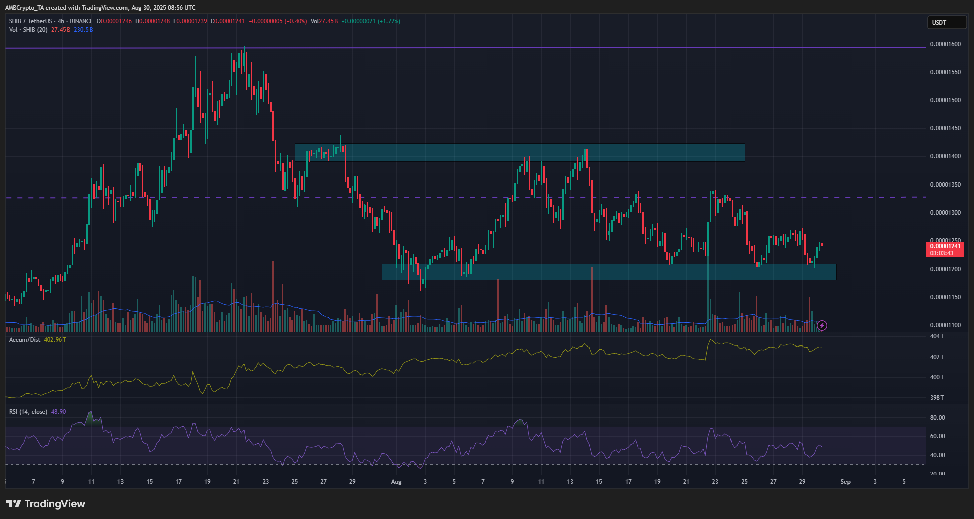Select the 4h interval label in legend
Viewport: 974px width, 519px height.
(x=61, y=21)
